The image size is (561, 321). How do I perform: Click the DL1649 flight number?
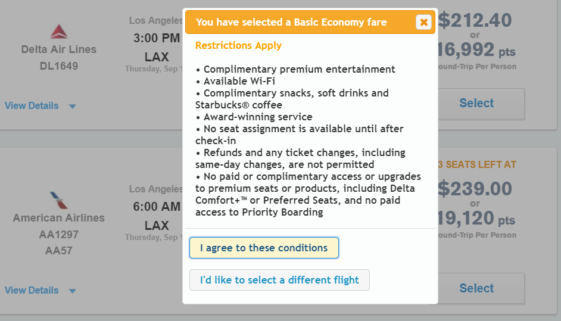pyautogui.click(x=59, y=66)
